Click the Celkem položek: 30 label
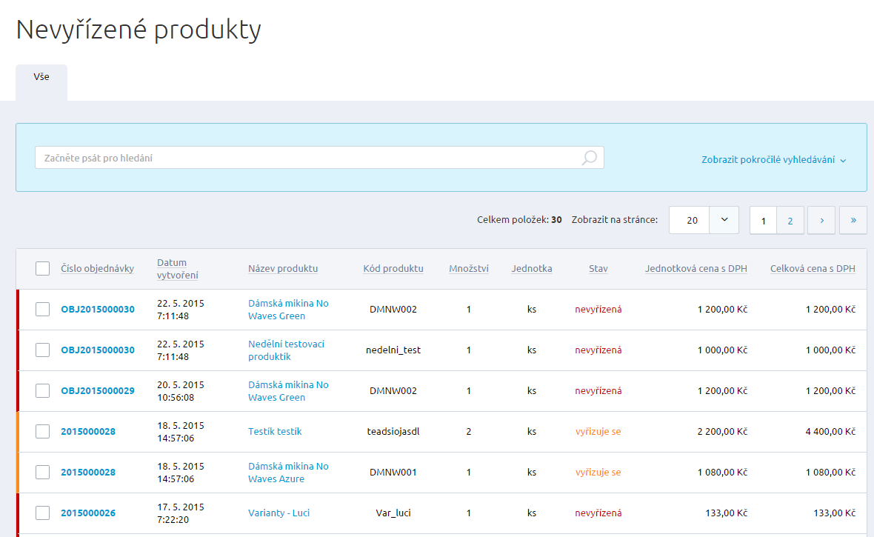 519,220
